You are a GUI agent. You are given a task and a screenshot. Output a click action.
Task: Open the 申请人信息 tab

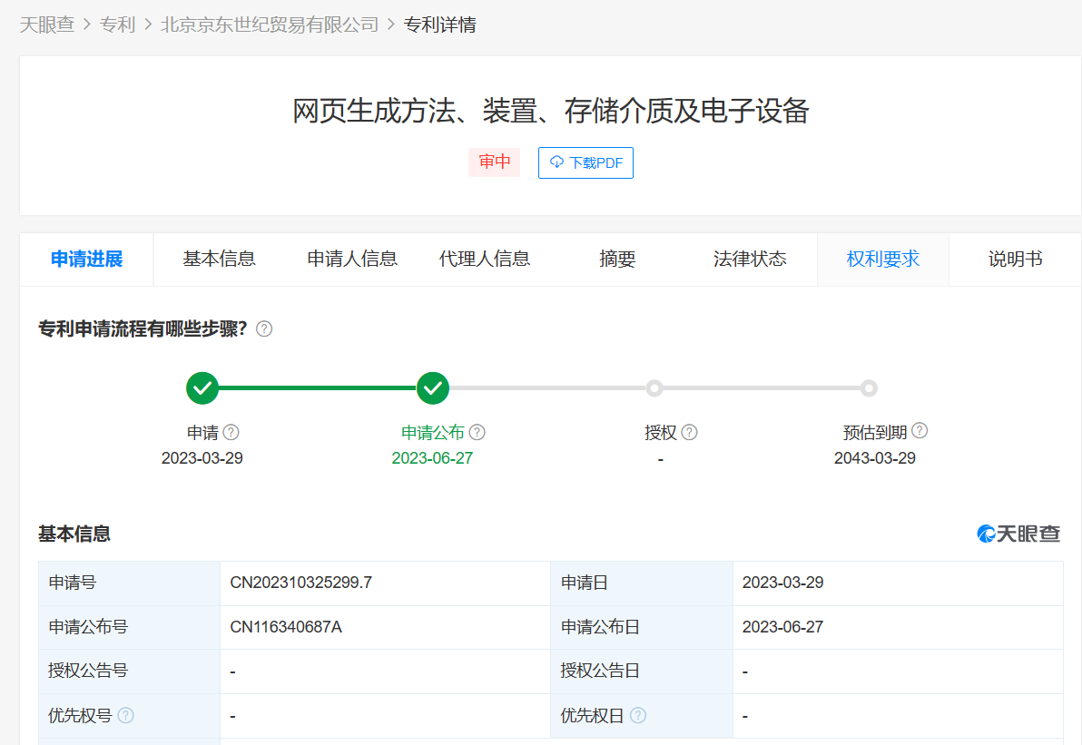pyautogui.click(x=352, y=260)
